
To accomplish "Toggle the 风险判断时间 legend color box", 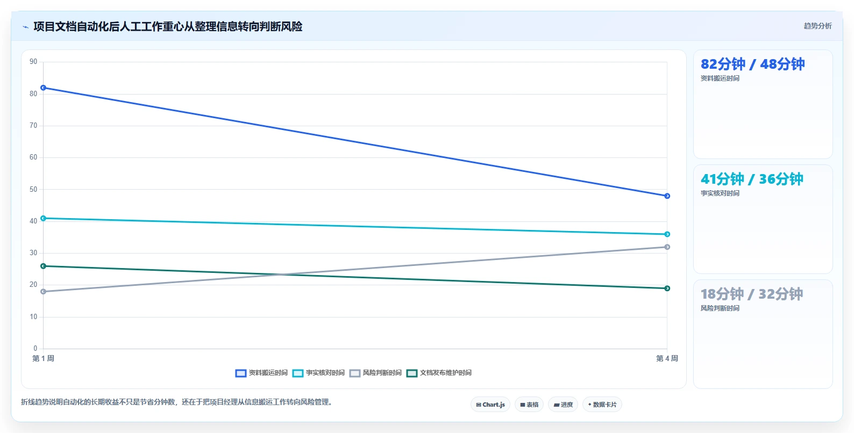I will 355,373.
